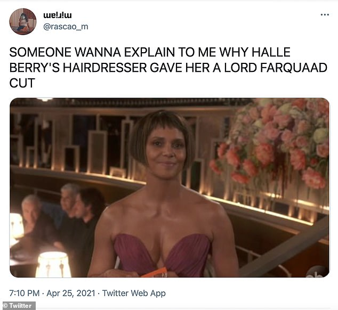Click the Apr 25, 2021 date
Viewport: 338px width, 310px height.
pyautogui.click(x=71, y=293)
